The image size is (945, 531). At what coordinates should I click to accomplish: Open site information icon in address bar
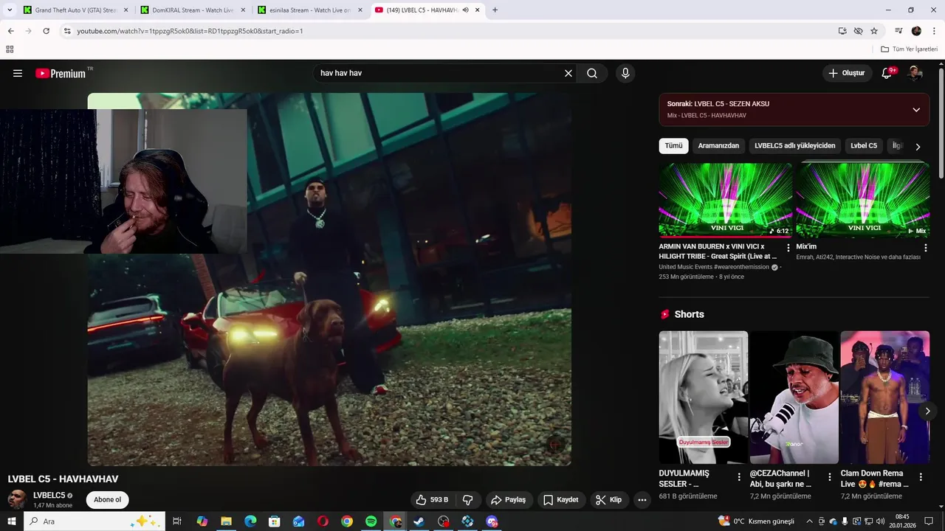pos(67,31)
